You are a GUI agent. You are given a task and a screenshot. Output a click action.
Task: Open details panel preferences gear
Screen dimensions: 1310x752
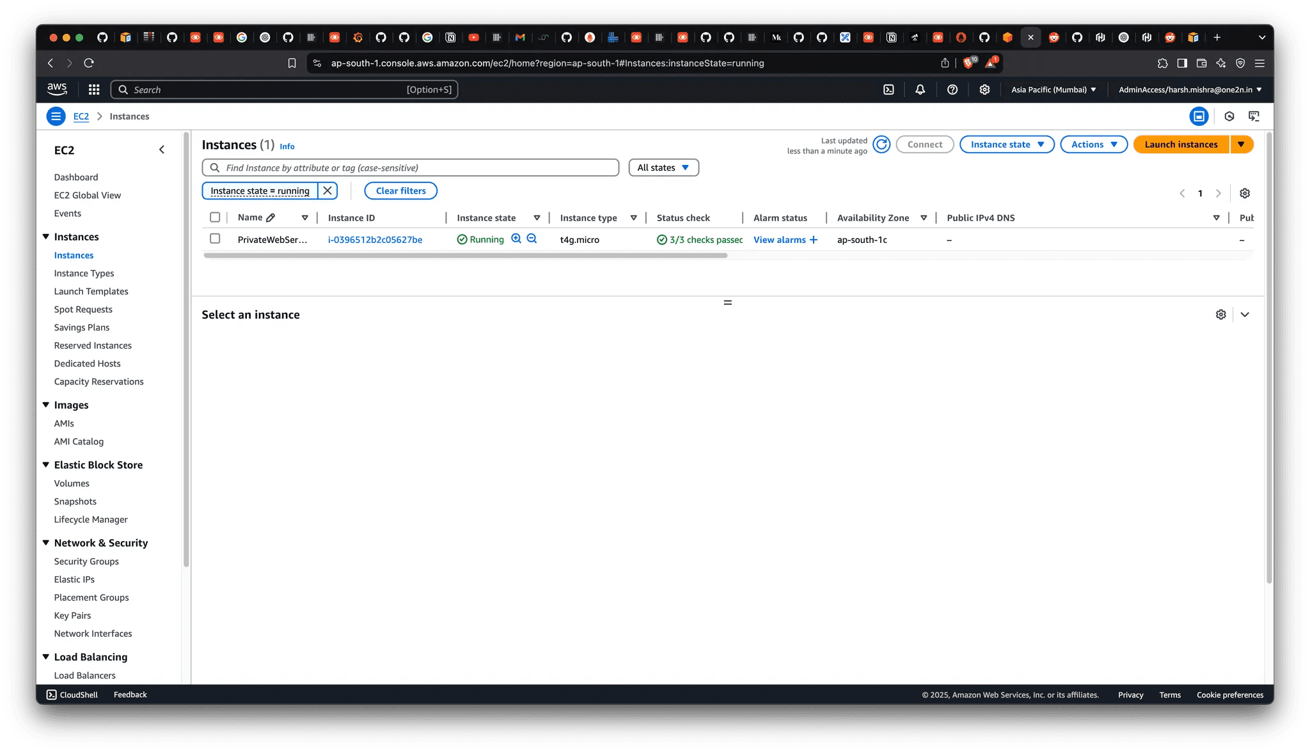[x=1221, y=315]
